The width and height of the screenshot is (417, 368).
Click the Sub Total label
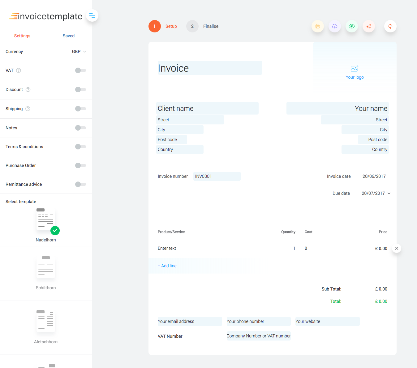click(331, 289)
